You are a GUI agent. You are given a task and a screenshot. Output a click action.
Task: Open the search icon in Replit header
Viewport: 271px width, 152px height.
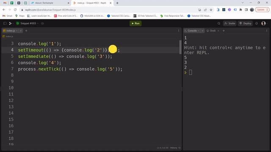(219, 24)
